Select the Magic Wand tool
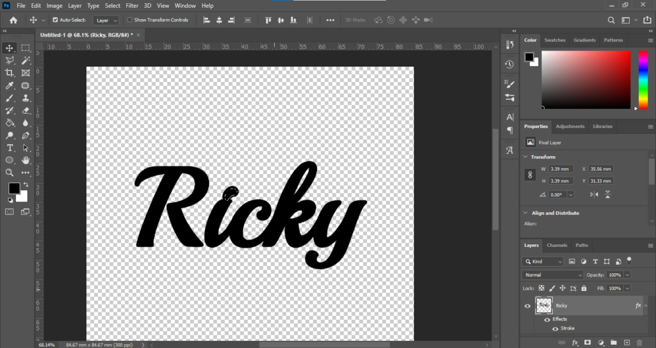This screenshot has height=348, width=656. click(26, 60)
